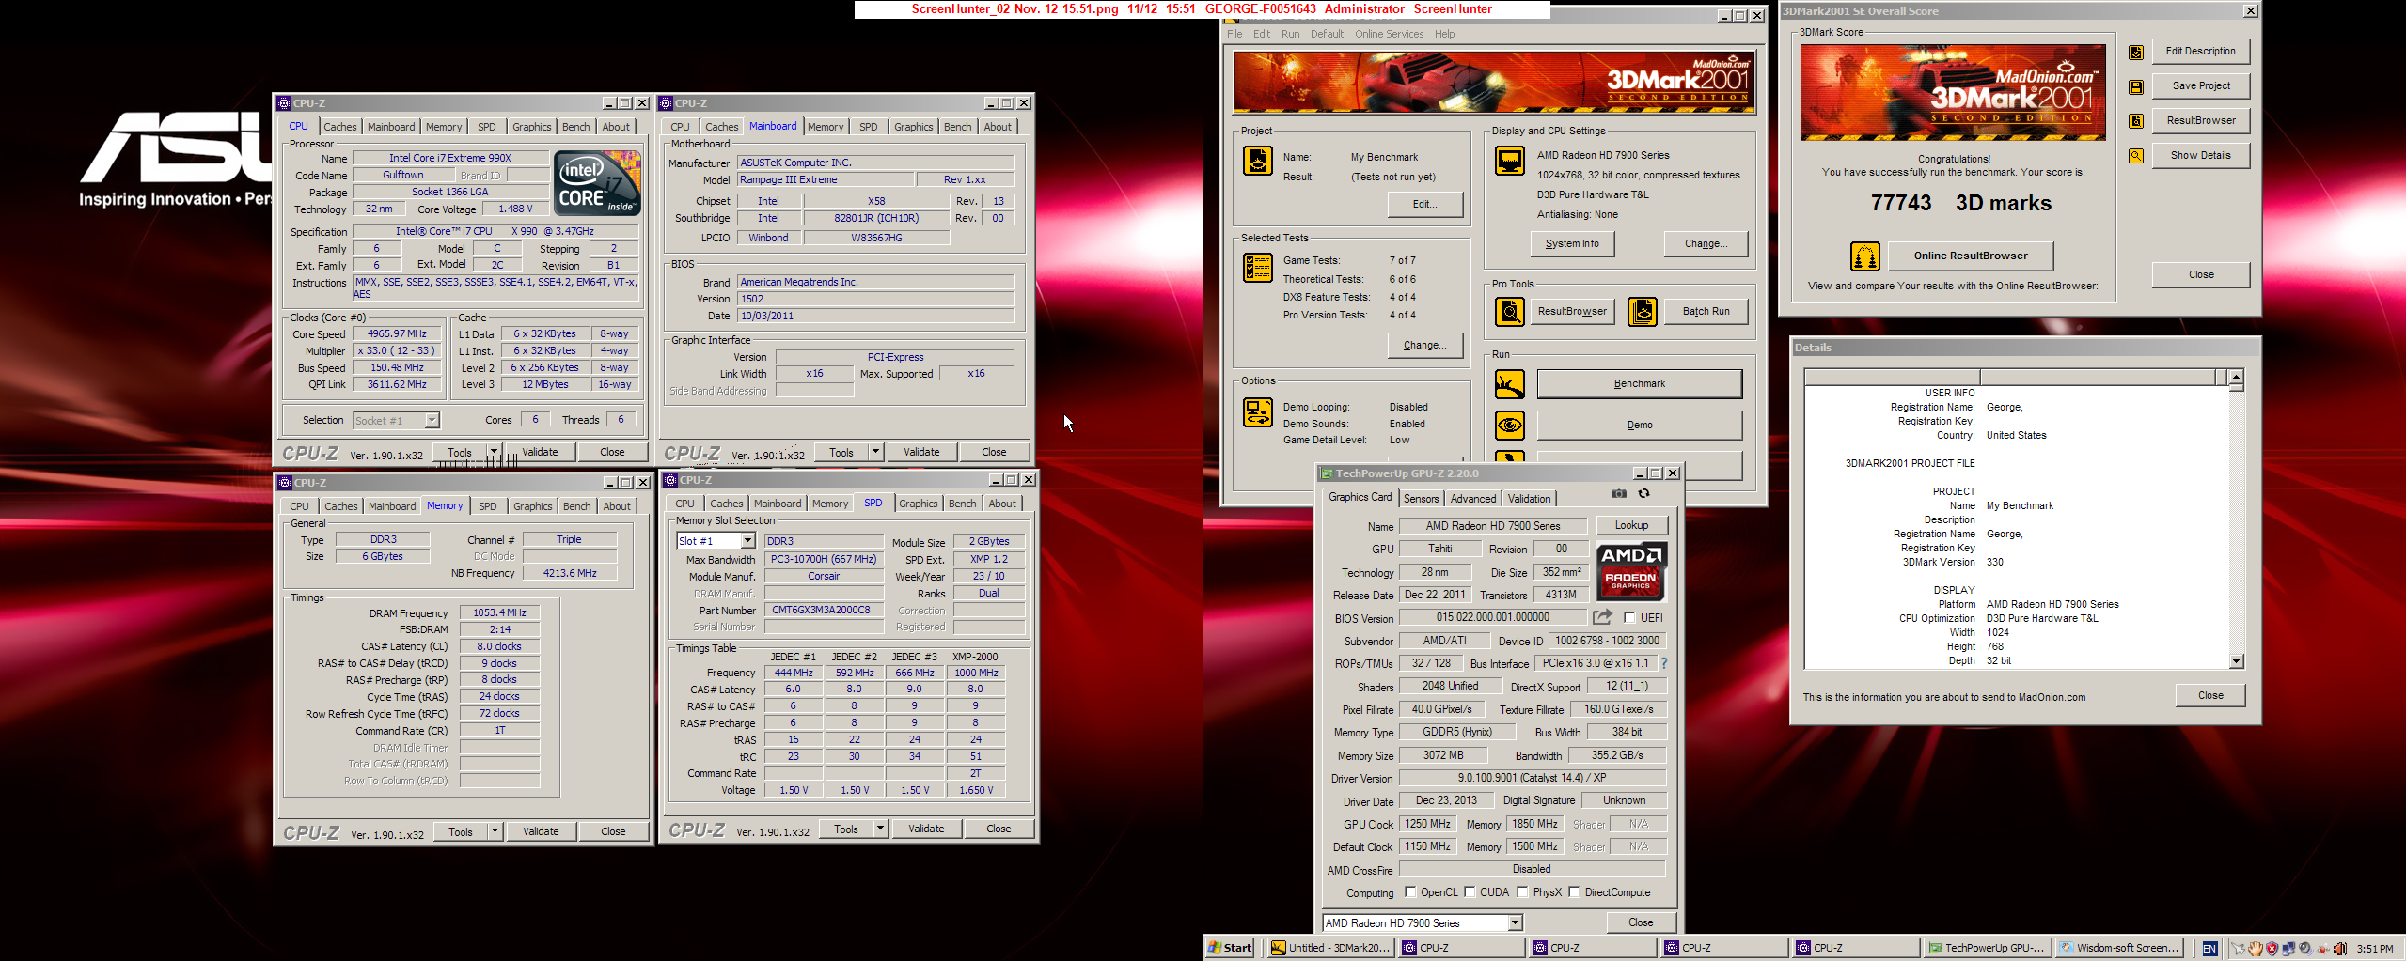2406x961 pixels.
Task: Click Change button under Selected Tests
Action: [x=1424, y=345]
